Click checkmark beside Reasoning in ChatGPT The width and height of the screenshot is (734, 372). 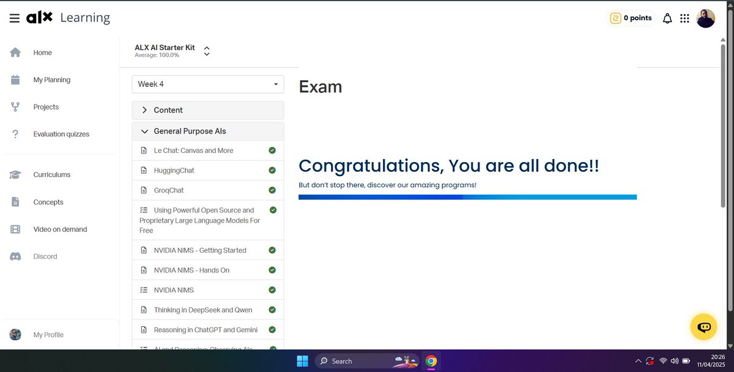[272, 330]
